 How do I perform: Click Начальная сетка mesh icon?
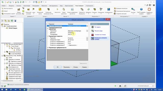(40, 11)
